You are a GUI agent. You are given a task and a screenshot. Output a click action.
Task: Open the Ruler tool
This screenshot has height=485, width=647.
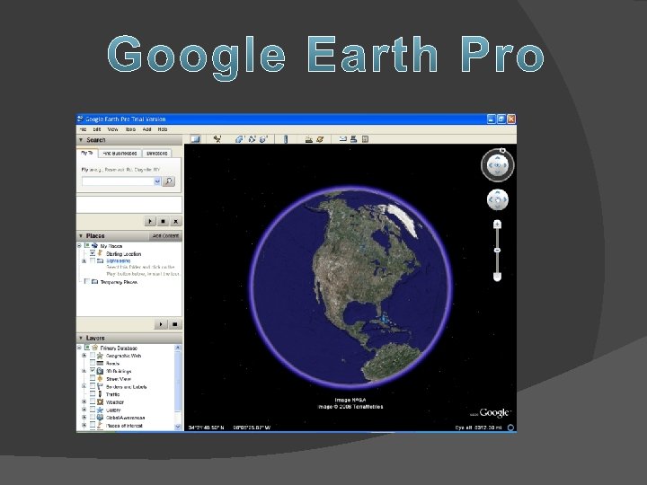pyautogui.click(x=286, y=139)
